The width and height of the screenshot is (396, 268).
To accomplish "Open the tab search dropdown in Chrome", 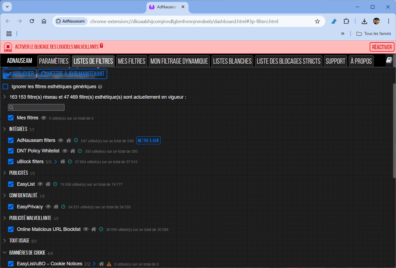I will 7,7.
